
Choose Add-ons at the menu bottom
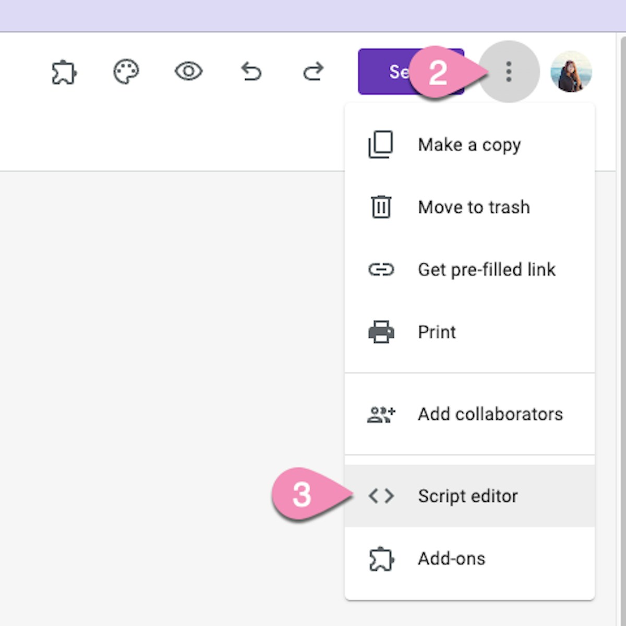click(451, 559)
